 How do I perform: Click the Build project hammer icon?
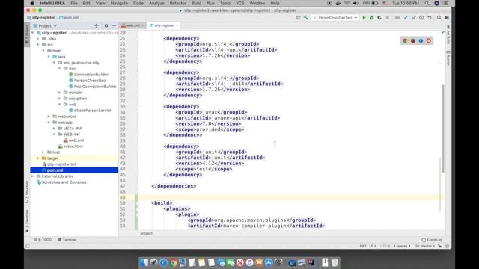[x=305, y=18]
